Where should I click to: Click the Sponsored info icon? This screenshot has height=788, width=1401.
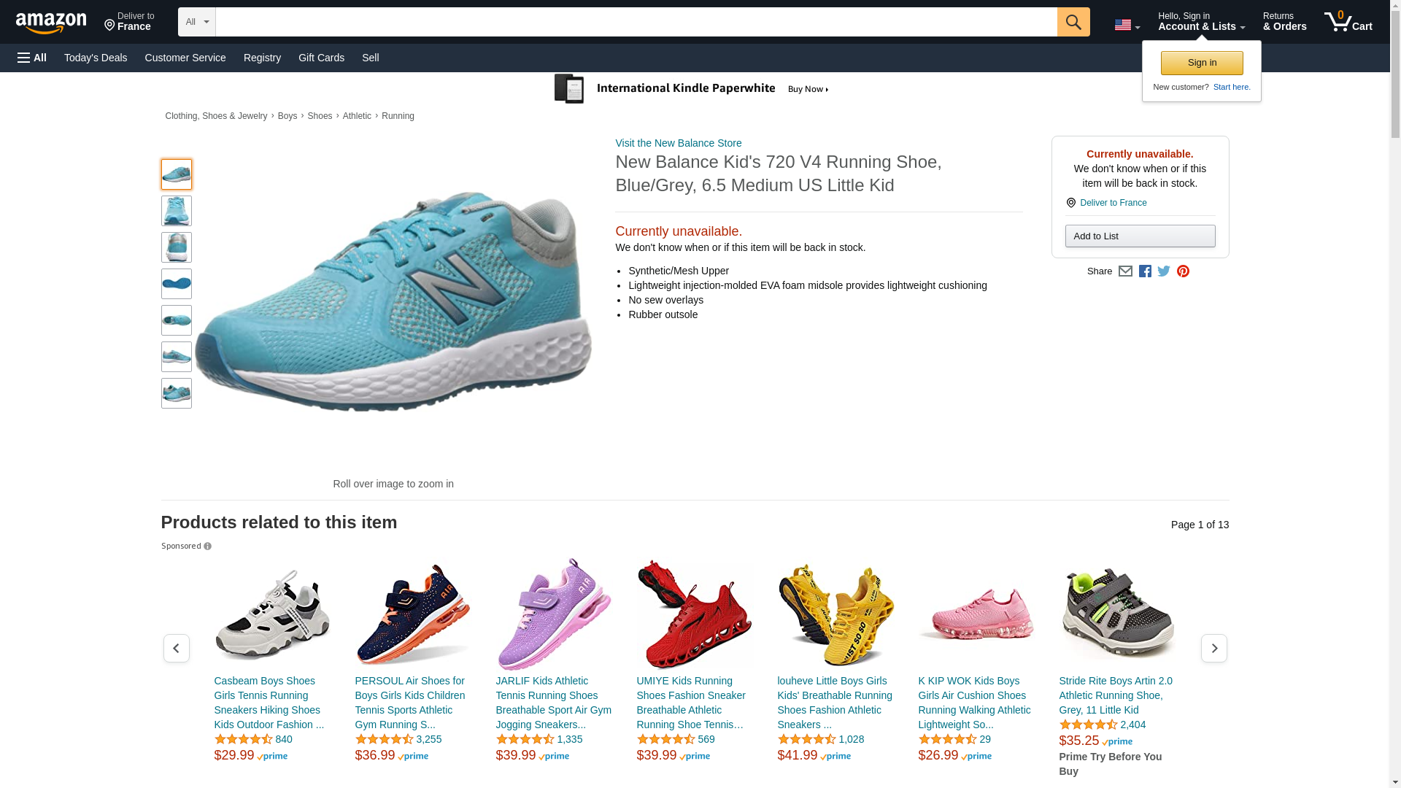(207, 546)
